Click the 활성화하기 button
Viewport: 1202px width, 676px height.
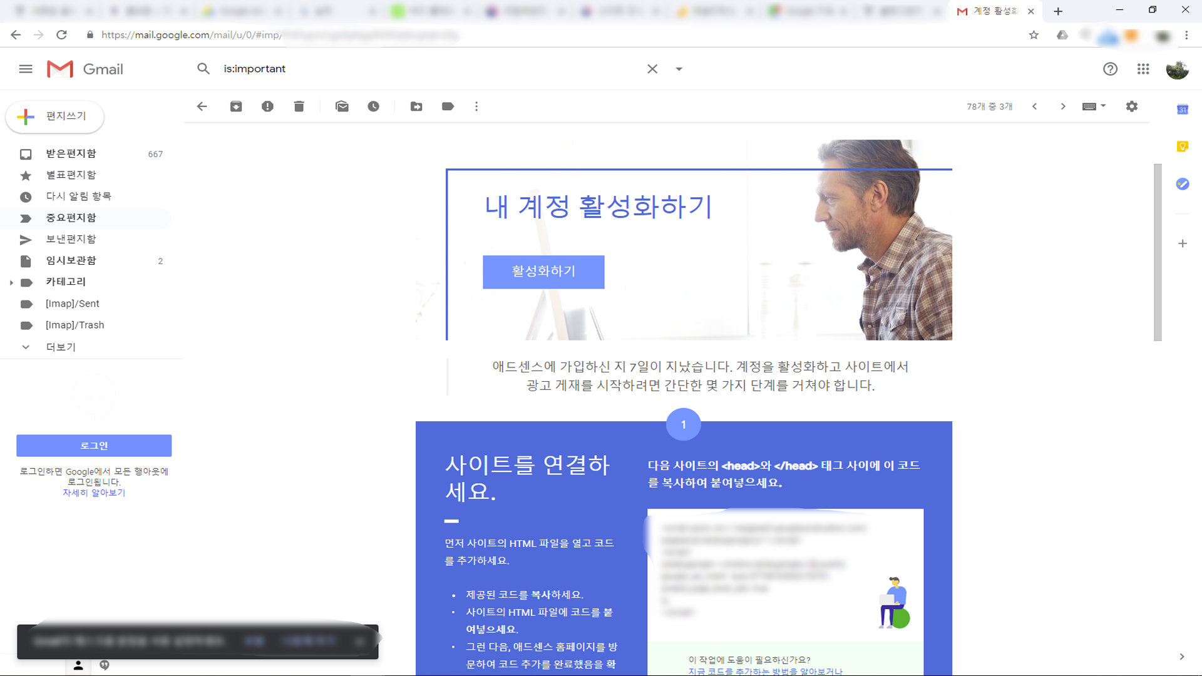point(543,272)
